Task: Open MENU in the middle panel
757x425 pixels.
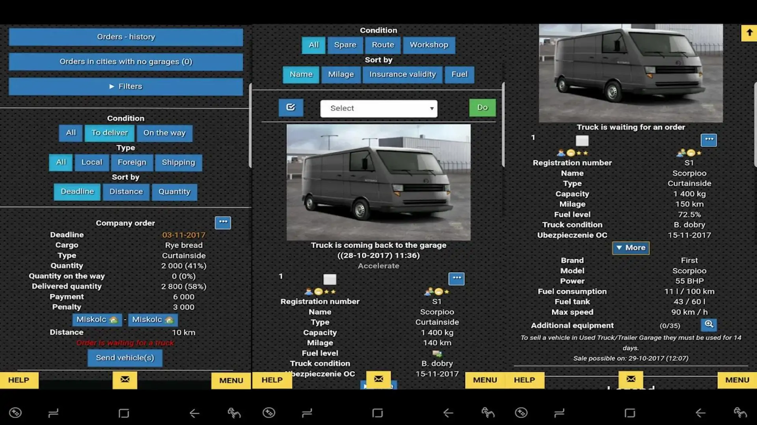Action: [x=485, y=381]
